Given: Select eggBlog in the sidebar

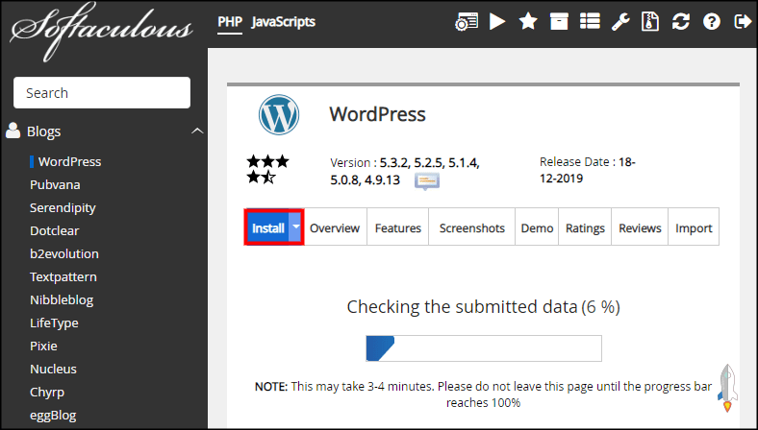Looking at the screenshot, I should click(x=53, y=416).
